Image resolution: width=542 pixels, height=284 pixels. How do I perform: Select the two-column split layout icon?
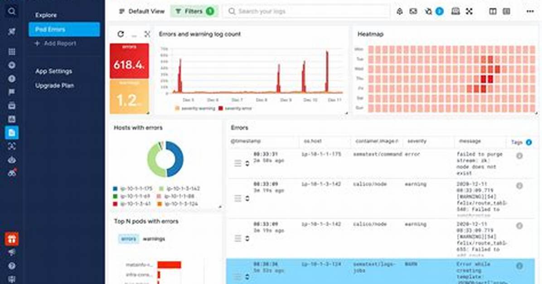(x=493, y=11)
